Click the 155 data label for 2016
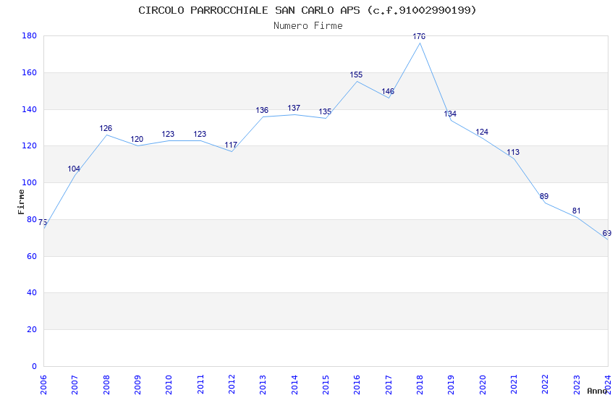Screen dimensions: 615x398 (356, 75)
